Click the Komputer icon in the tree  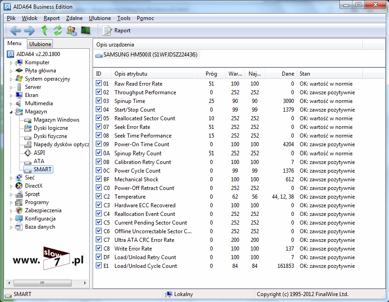tap(19, 62)
